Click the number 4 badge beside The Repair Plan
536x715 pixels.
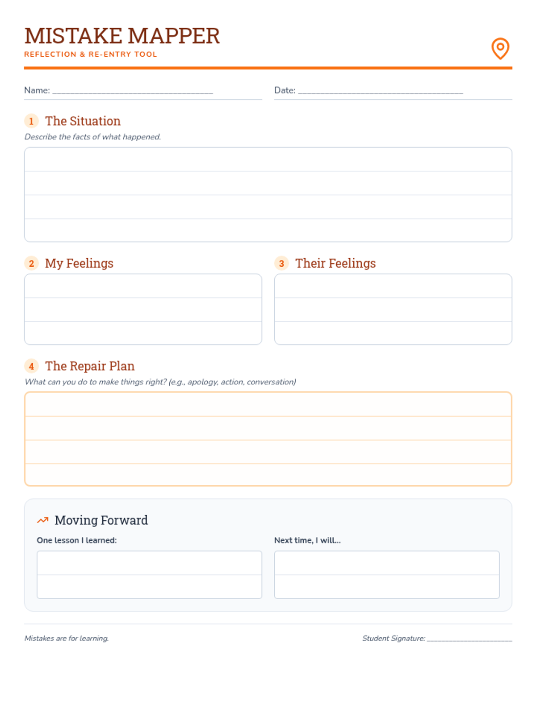pyautogui.click(x=31, y=366)
